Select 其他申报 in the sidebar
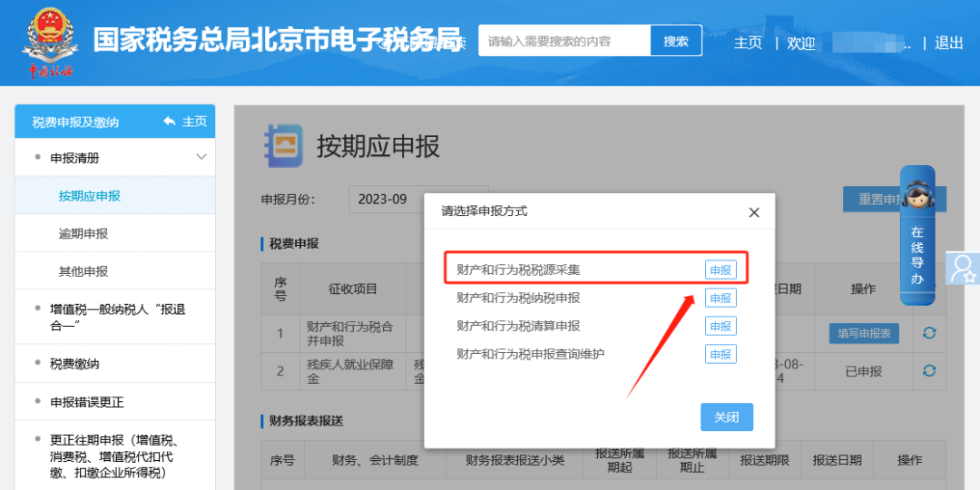 [x=83, y=271]
